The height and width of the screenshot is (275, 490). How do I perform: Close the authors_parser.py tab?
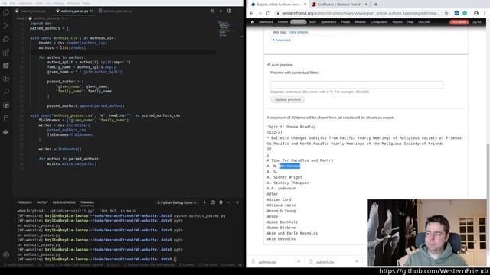(x=91, y=11)
